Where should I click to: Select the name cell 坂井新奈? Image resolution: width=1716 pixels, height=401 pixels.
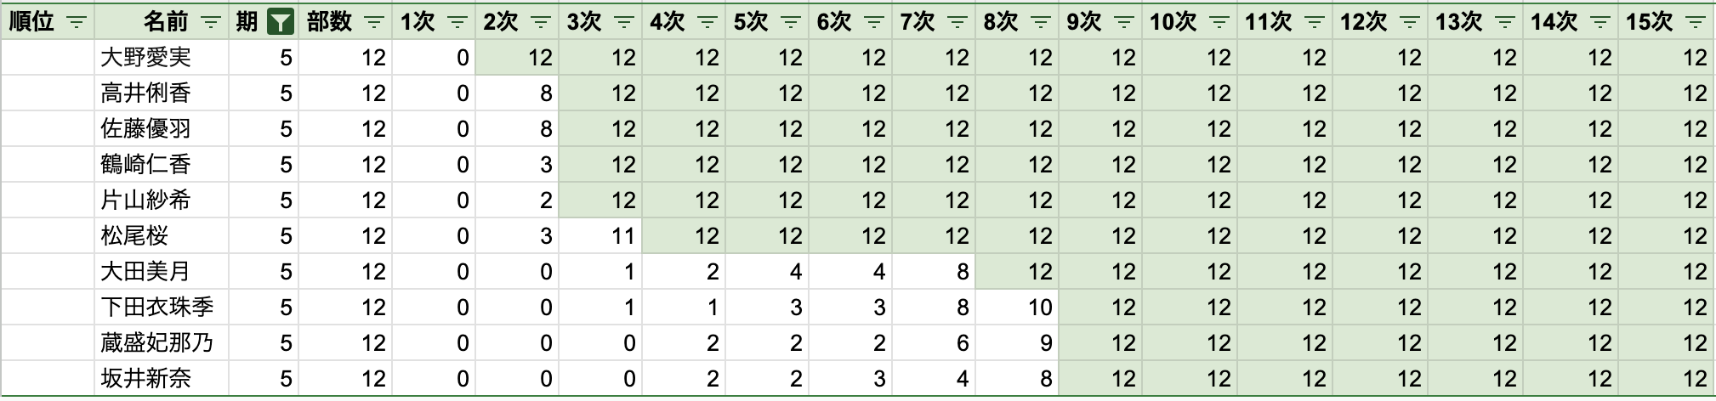(x=162, y=379)
